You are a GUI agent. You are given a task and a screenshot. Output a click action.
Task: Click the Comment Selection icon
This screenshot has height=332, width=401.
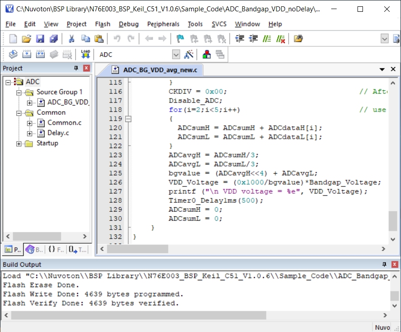(x=267, y=39)
